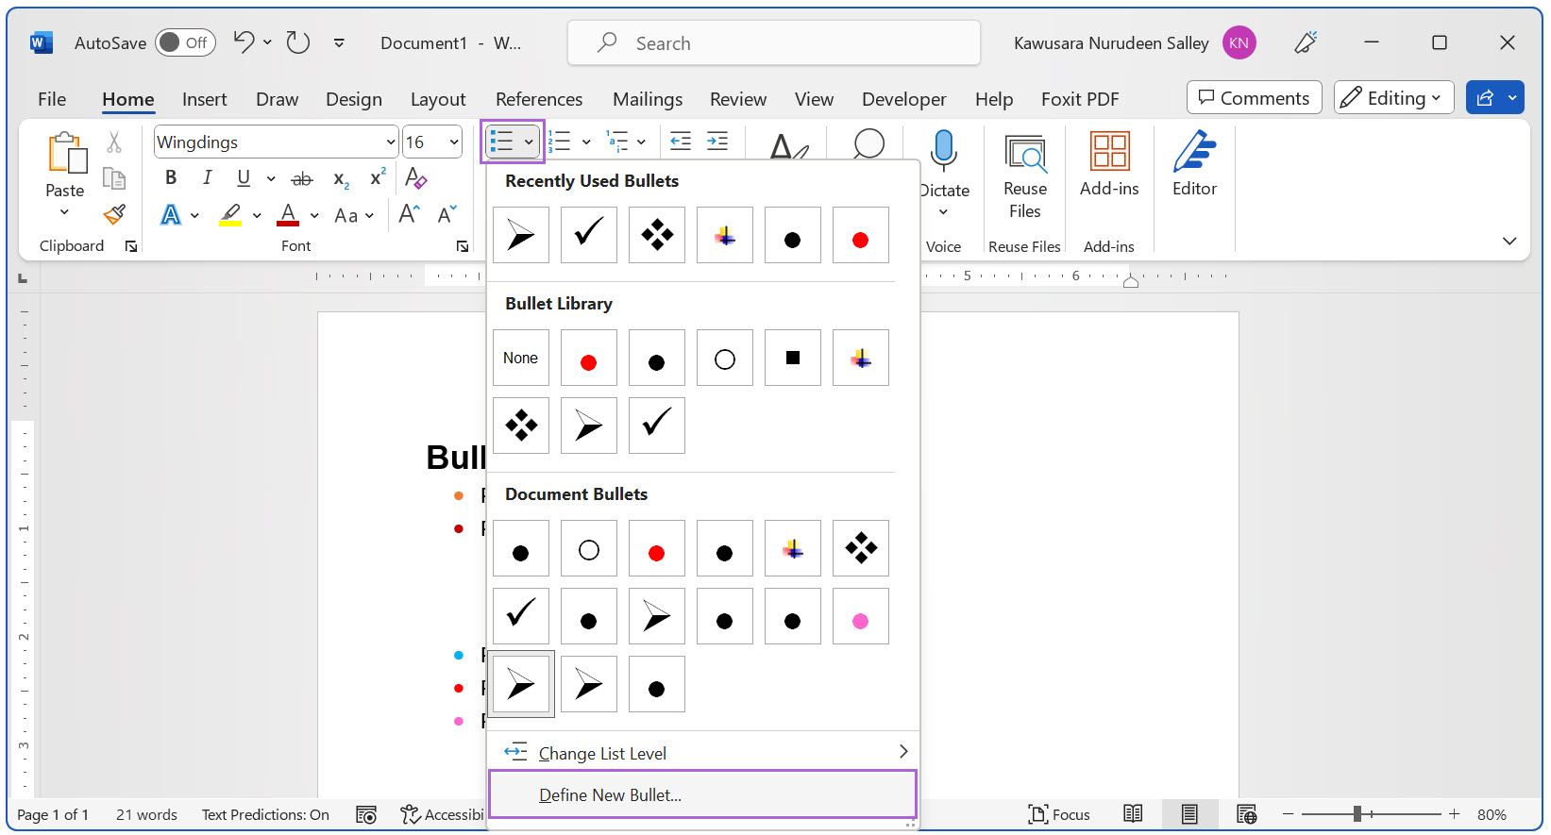Switch to Web Layout view
This screenshot has width=1551, height=835.
tap(1246, 814)
